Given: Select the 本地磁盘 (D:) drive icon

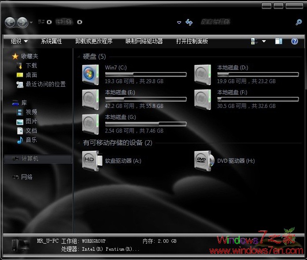Looking at the screenshot, I should tap(203, 75).
